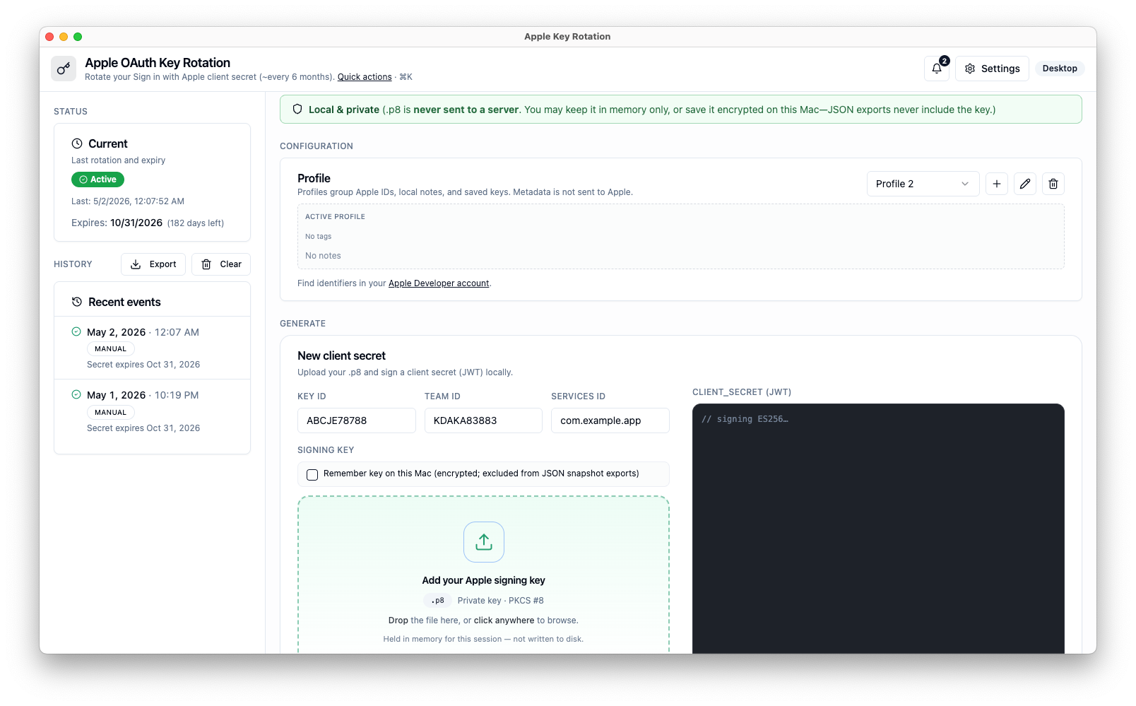Click the No notes text in Active Profile

tap(323, 256)
